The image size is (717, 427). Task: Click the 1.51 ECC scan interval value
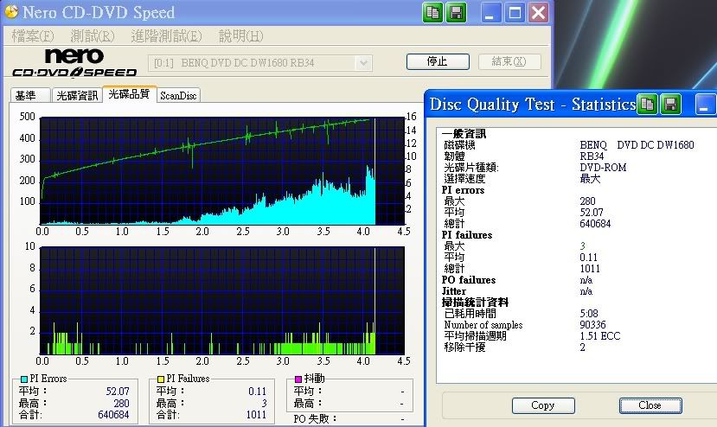[x=600, y=336]
